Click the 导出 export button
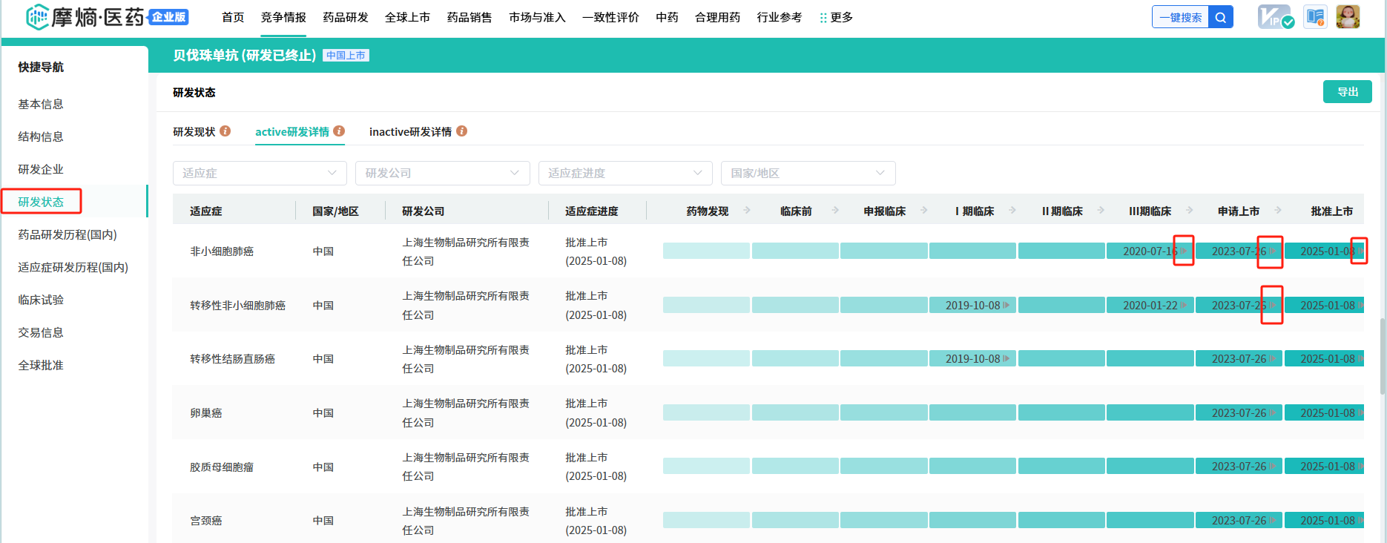 coord(1347,92)
